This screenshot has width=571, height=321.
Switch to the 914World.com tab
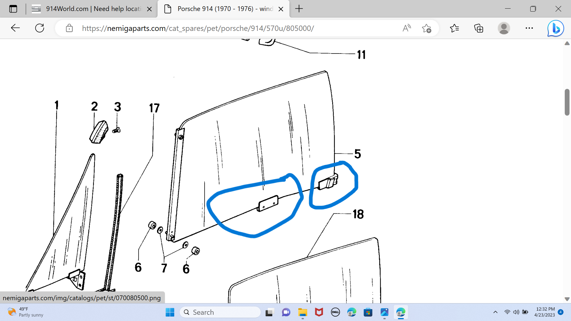(89, 9)
